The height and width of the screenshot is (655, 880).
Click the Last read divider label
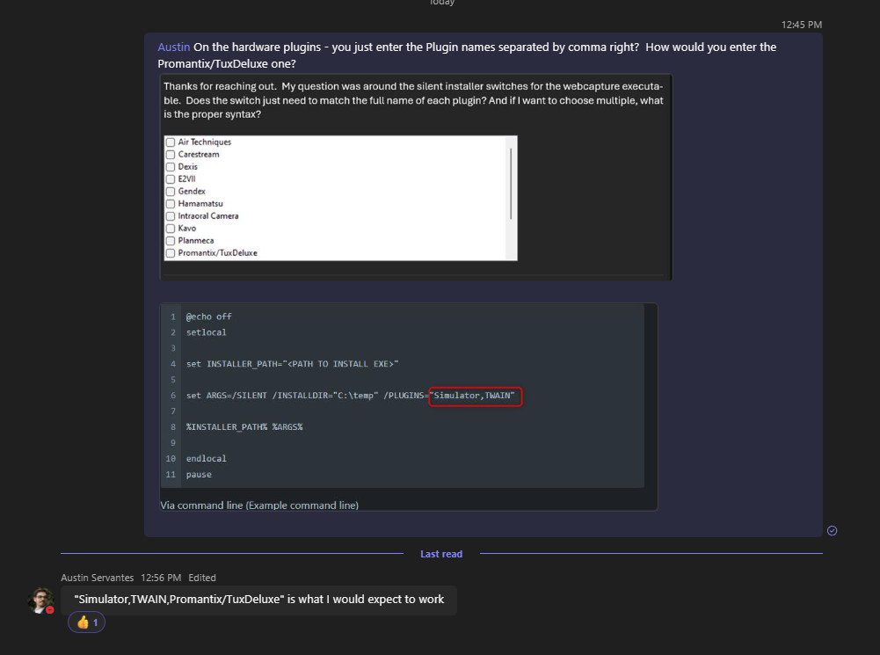[x=441, y=554]
